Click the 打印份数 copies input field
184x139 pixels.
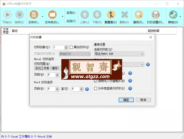point(59,47)
